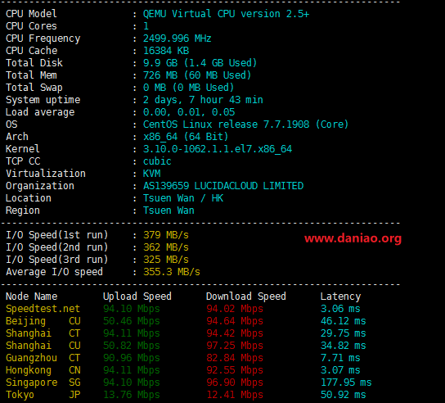Click the Upload Speed column header
Viewport: 445px width, 403px height.
[x=137, y=297]
